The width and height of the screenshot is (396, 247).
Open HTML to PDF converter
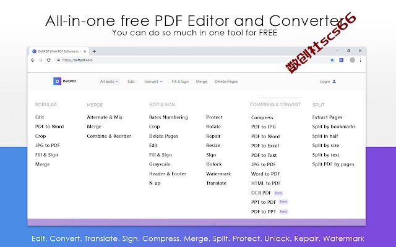pos(266,183)
